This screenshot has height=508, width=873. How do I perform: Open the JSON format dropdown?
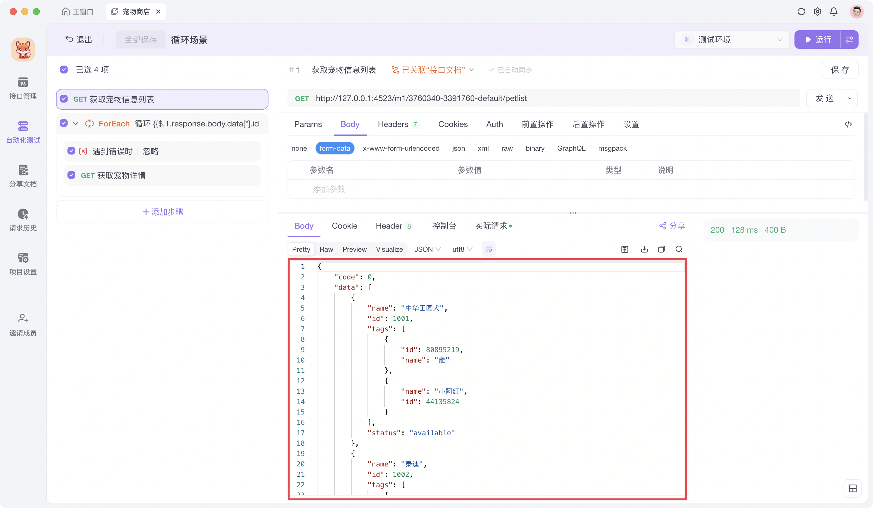[428, 249]
